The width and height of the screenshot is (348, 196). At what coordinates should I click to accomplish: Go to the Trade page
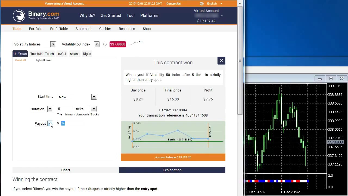[17, 29]
